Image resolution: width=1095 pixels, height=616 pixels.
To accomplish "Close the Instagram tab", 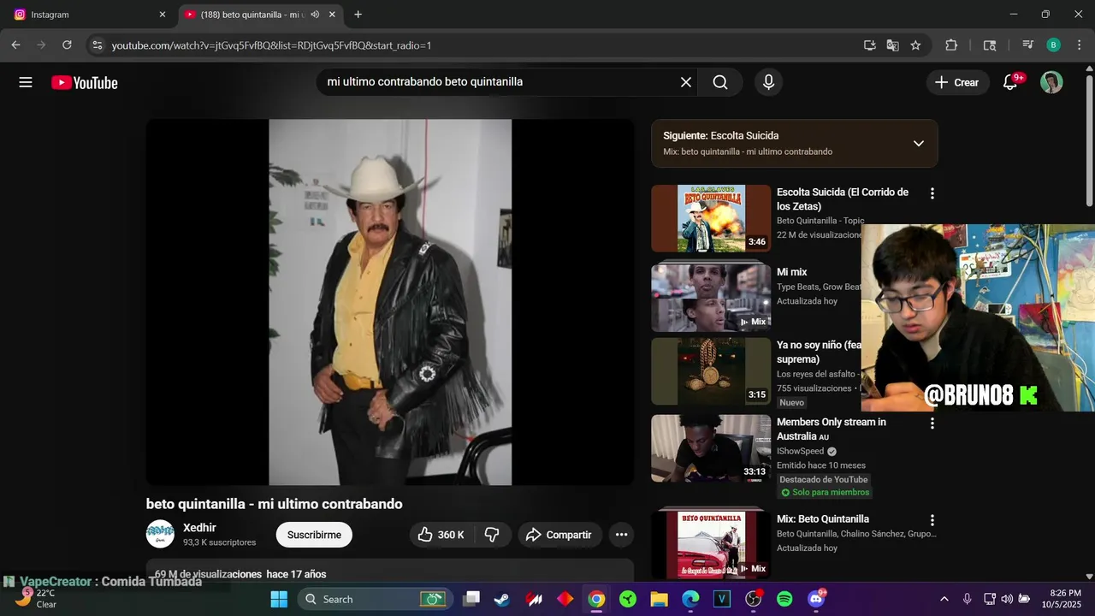I will (x=163, y=15).
